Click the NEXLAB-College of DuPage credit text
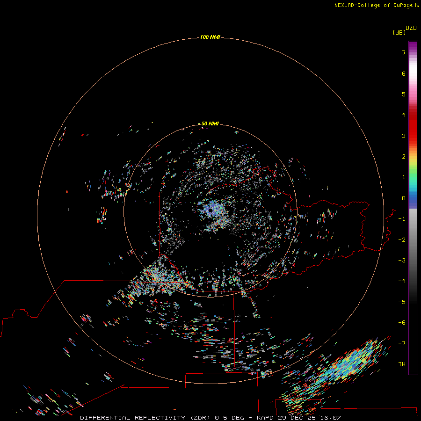This screenshot has height=421, width=421. click(373, 5)
